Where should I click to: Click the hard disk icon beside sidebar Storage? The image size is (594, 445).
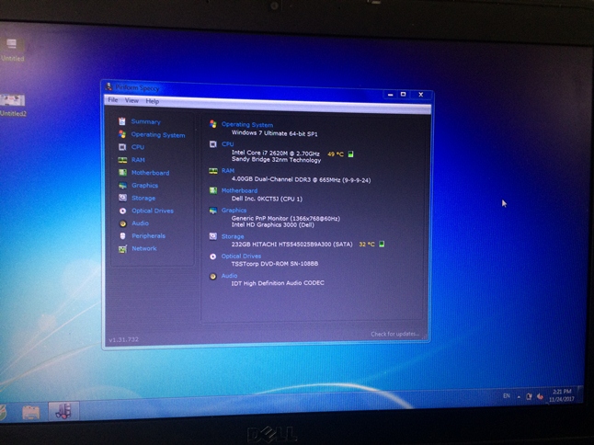pos(122,198)
